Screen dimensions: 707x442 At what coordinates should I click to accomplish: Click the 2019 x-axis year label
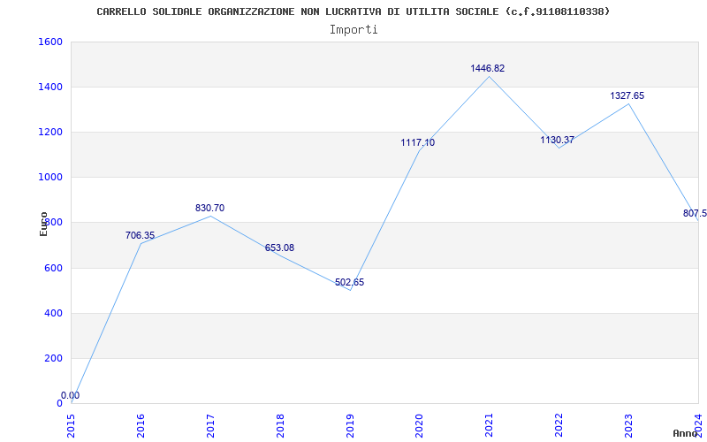point(350,425)
